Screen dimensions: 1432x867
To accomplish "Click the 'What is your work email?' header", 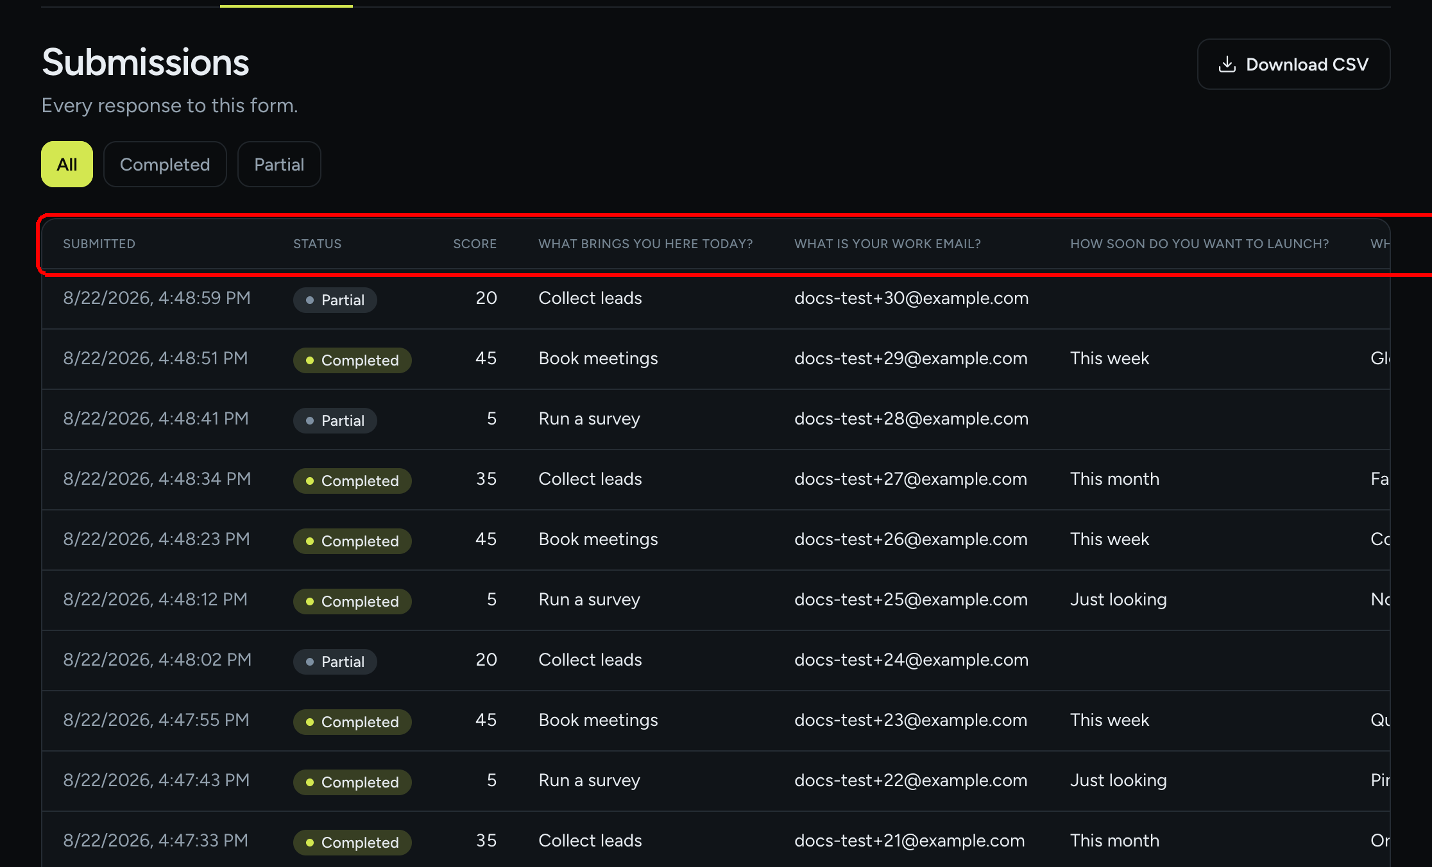I will [x=888, y=244].
